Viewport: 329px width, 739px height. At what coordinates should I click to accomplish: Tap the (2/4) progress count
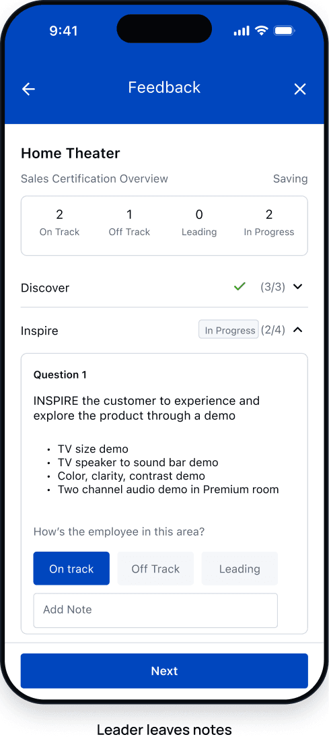(x=273, y=330)
